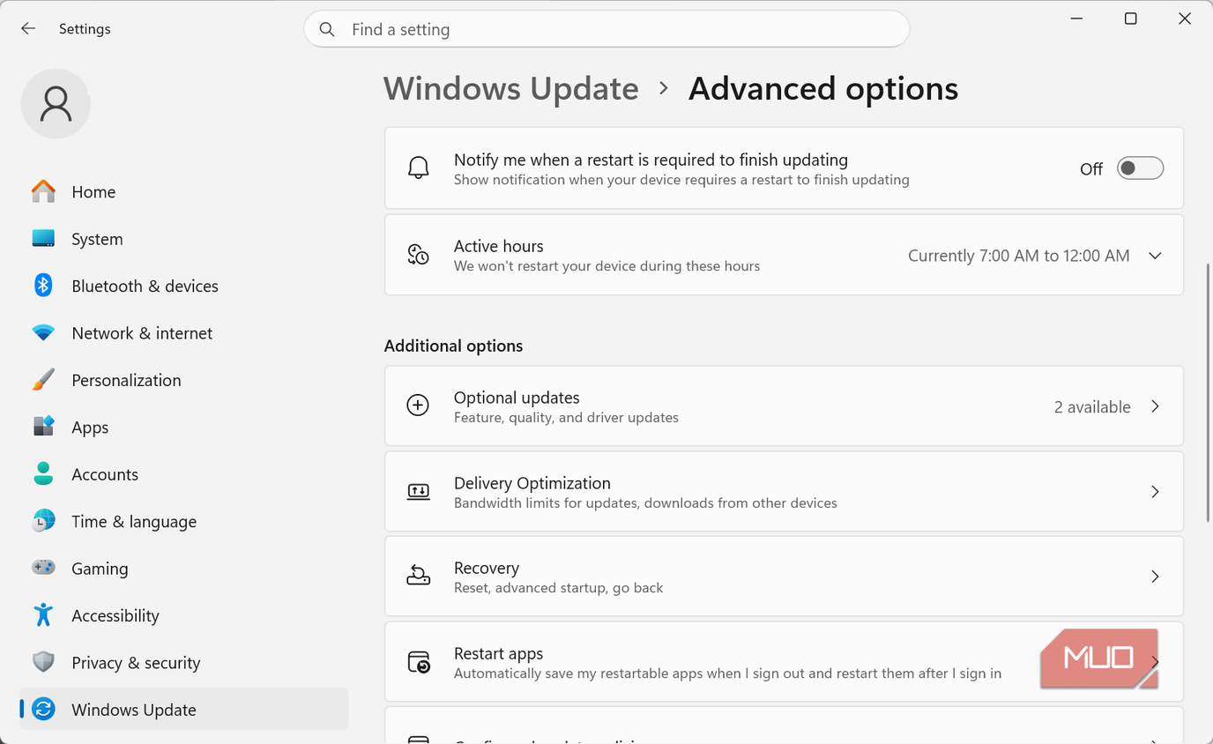Click 'Reset, advanced startup, go back' text
The width and height of the screenshot is (1213, 744).
559,588
